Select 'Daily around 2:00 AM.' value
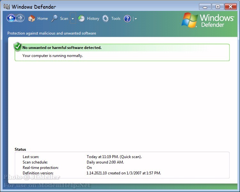Viewport: 240px width, 192px height. pyautogui.click(x=105, y=162)
